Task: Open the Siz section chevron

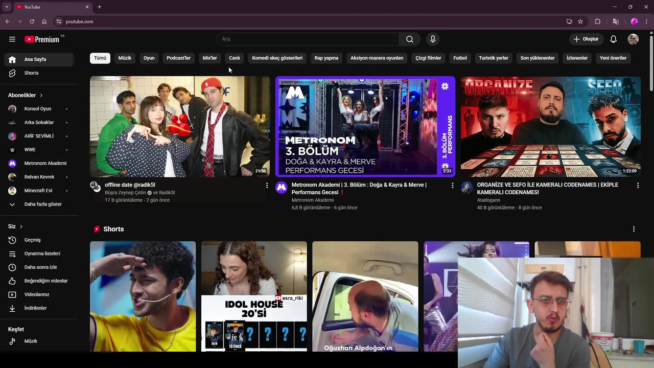Action: [x=21, y=226]
